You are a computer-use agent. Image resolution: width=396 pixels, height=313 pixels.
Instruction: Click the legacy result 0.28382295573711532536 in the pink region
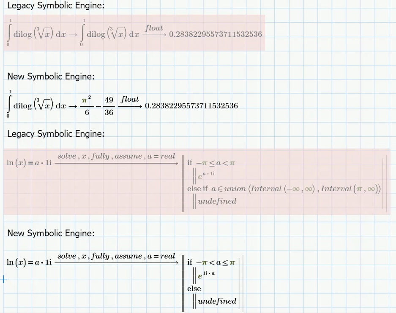[x=216, y=34]
